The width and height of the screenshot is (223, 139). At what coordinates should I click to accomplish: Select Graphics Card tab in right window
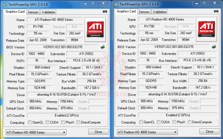[126, 11]
